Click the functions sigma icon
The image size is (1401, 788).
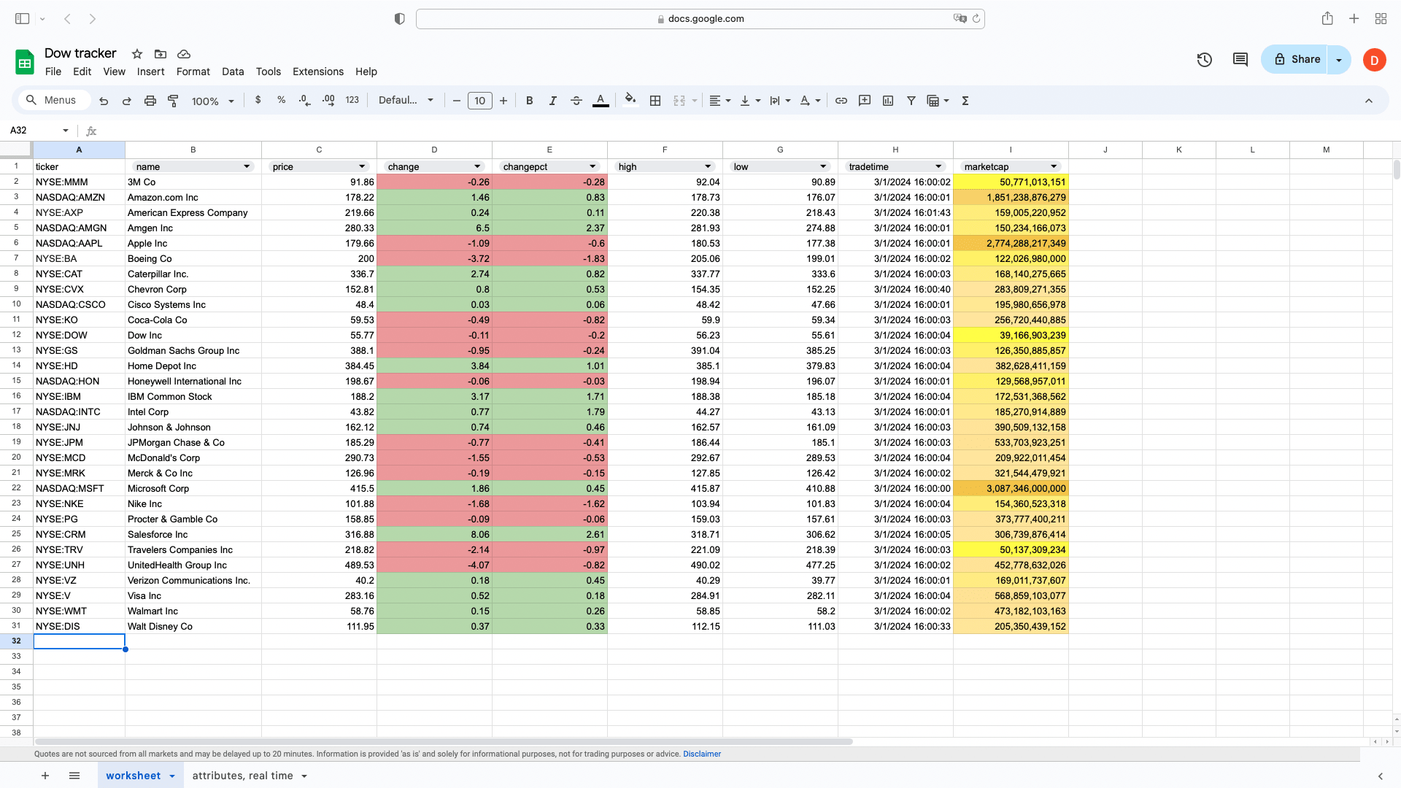[x=965, y=101]
